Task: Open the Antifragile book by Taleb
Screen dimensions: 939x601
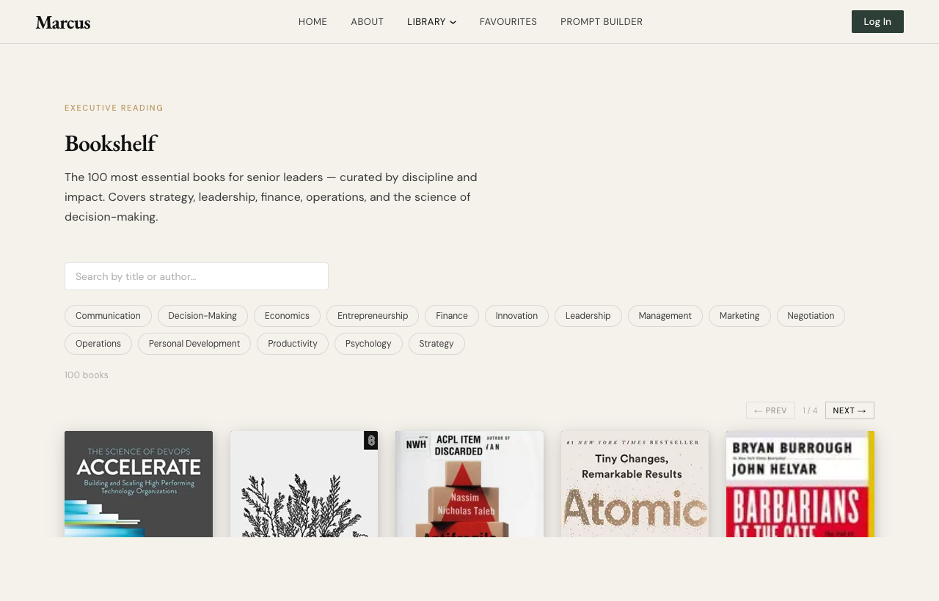Action: [469, 484]
